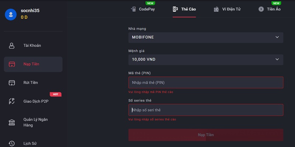Click the Tiền Ảo coin icon
295x147 pixels.
(x=261, y=9)
